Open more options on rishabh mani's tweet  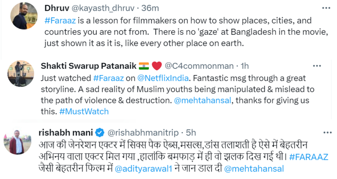328,132
